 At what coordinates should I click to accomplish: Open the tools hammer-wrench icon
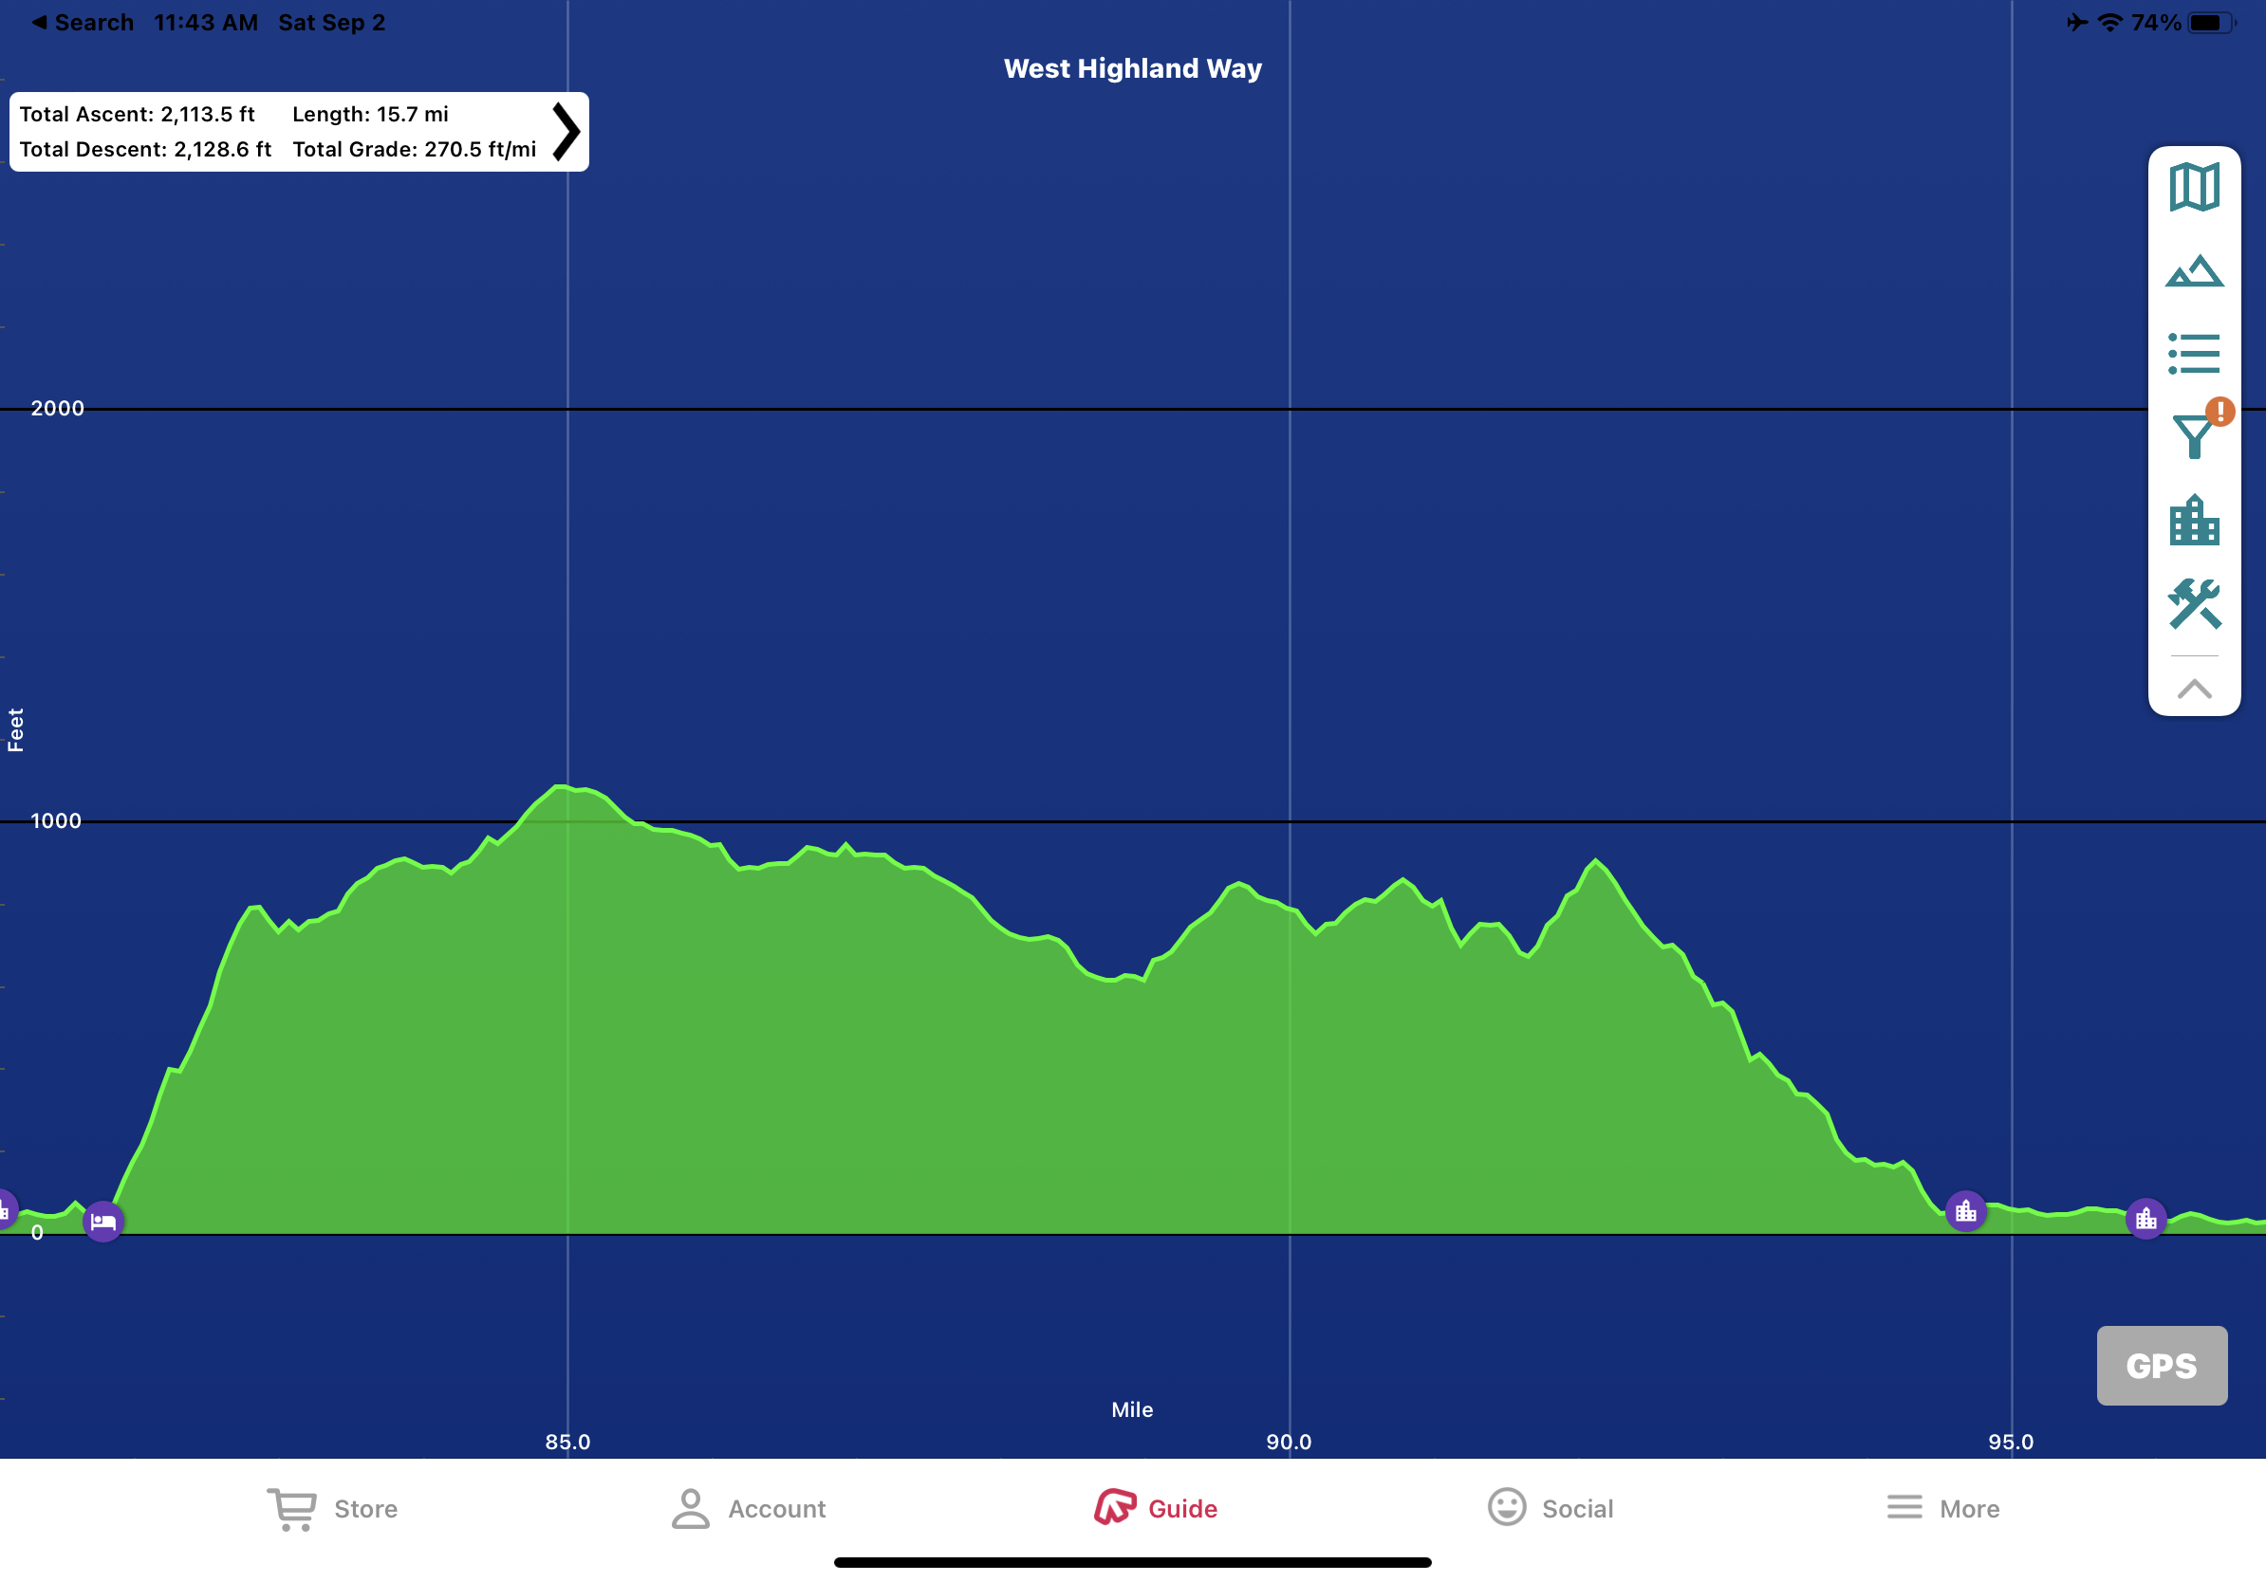[x=2193, y=603]
